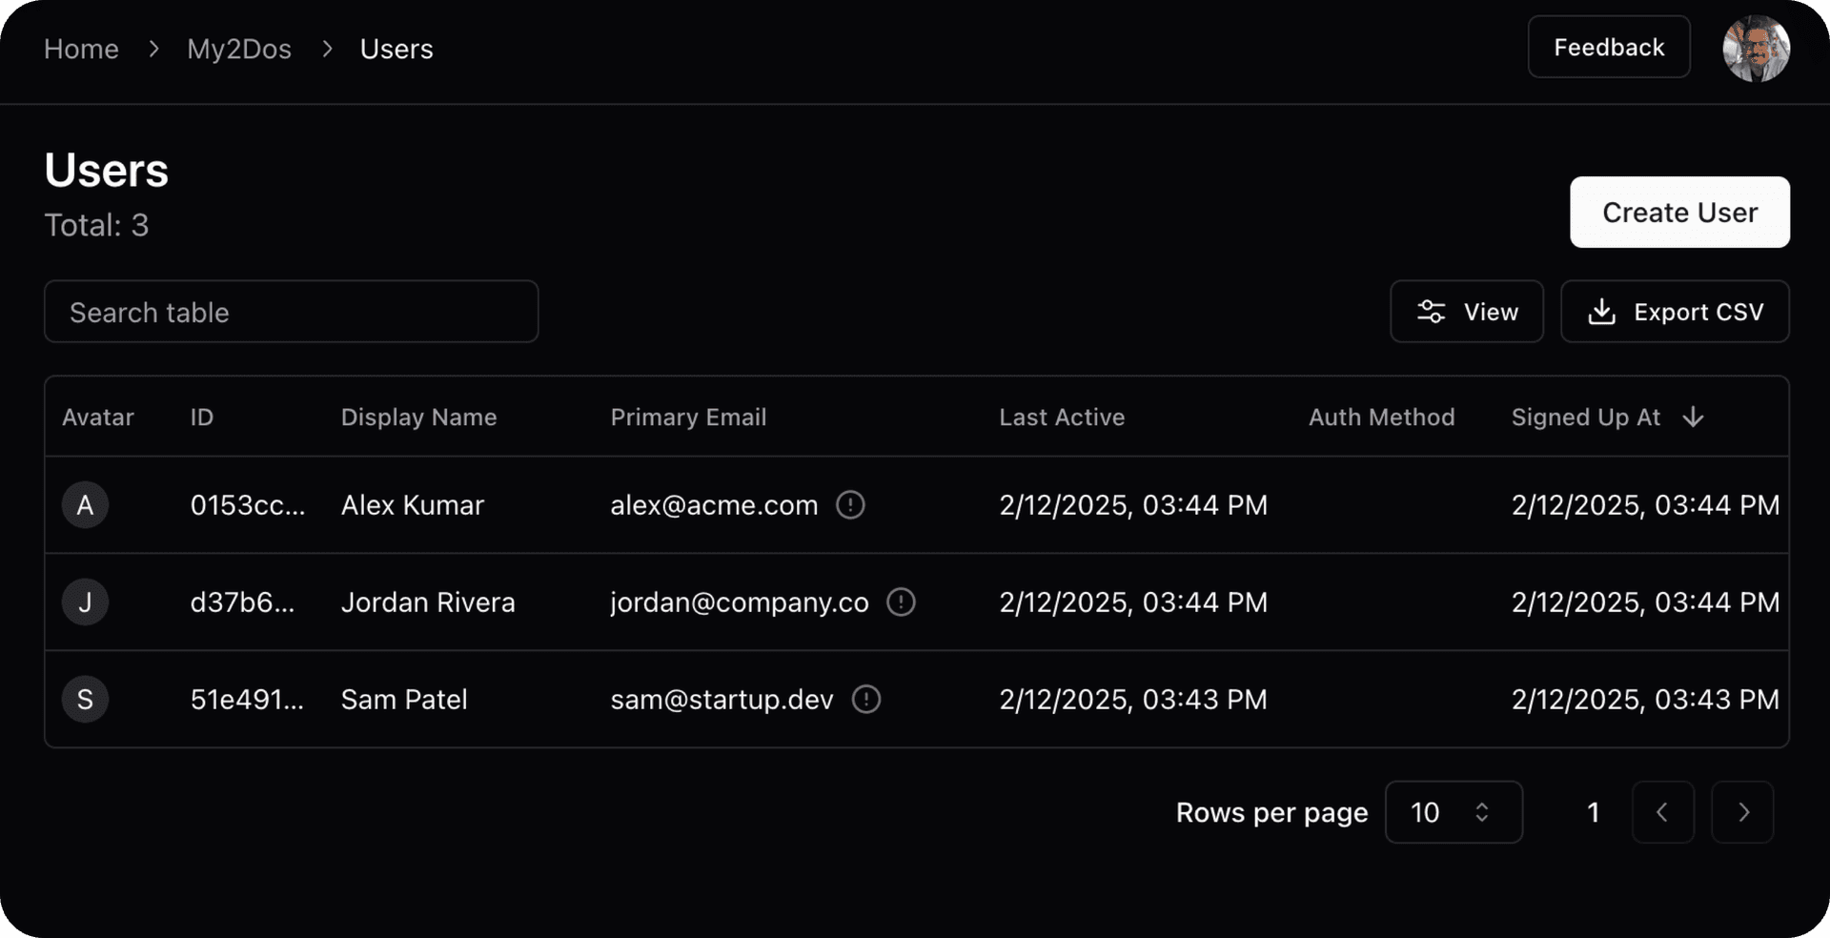Sort by Signed Up At descending arrow
The width and height of the screenshot is (1830, 938).
(x=1694, y=417)
